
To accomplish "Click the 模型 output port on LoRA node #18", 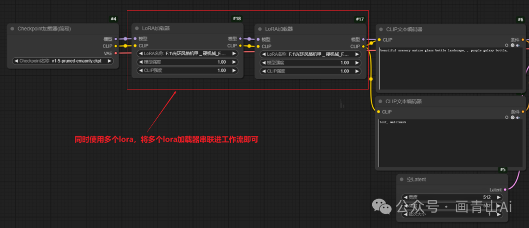I will click(x=240, y=39).
